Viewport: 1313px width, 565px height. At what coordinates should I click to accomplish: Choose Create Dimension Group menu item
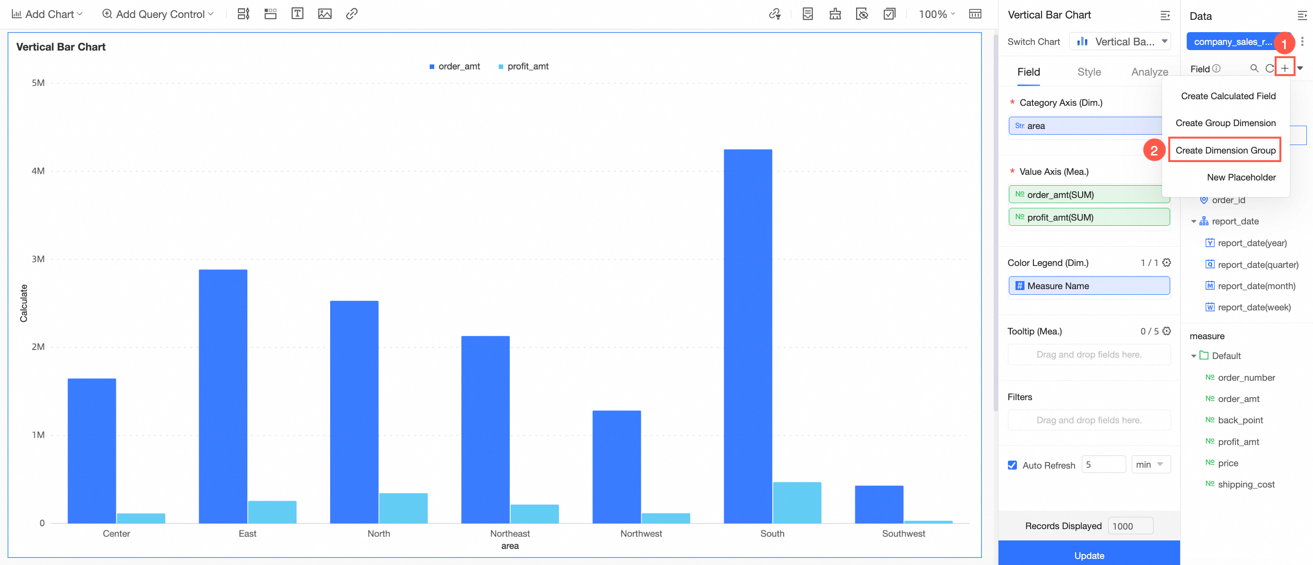[x=1225, y=150]
